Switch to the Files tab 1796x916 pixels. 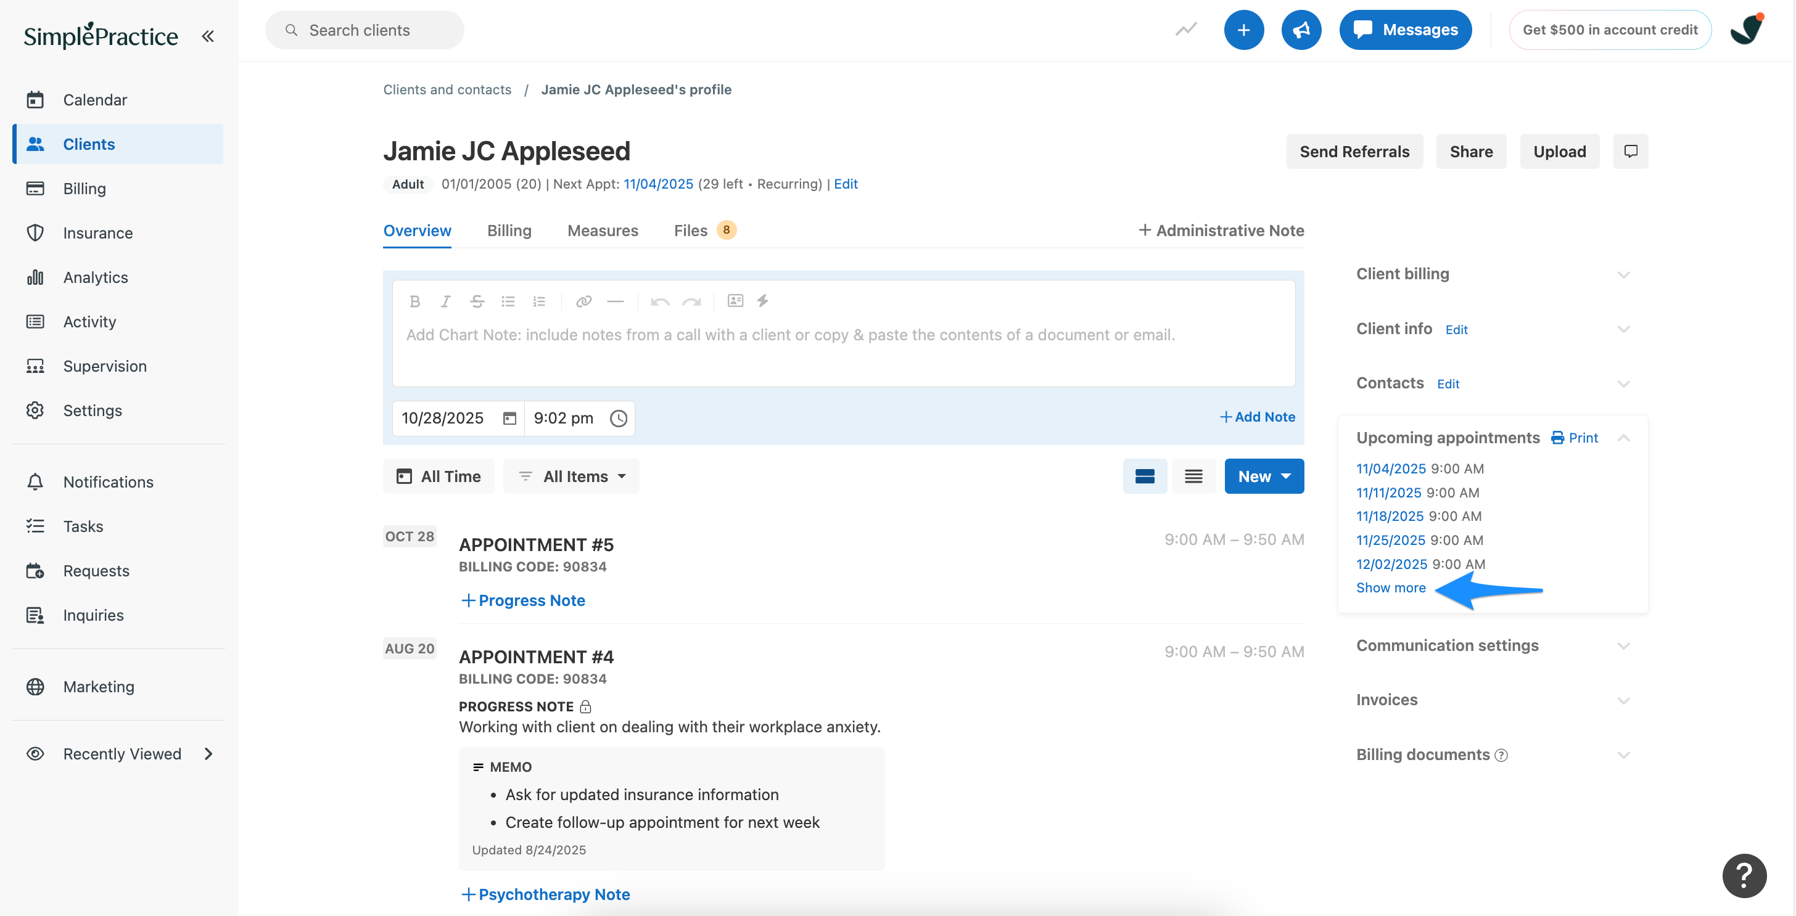coord(704,231)
